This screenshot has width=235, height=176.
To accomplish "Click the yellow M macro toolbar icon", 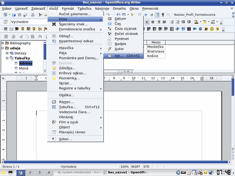I will pos(206,29).
